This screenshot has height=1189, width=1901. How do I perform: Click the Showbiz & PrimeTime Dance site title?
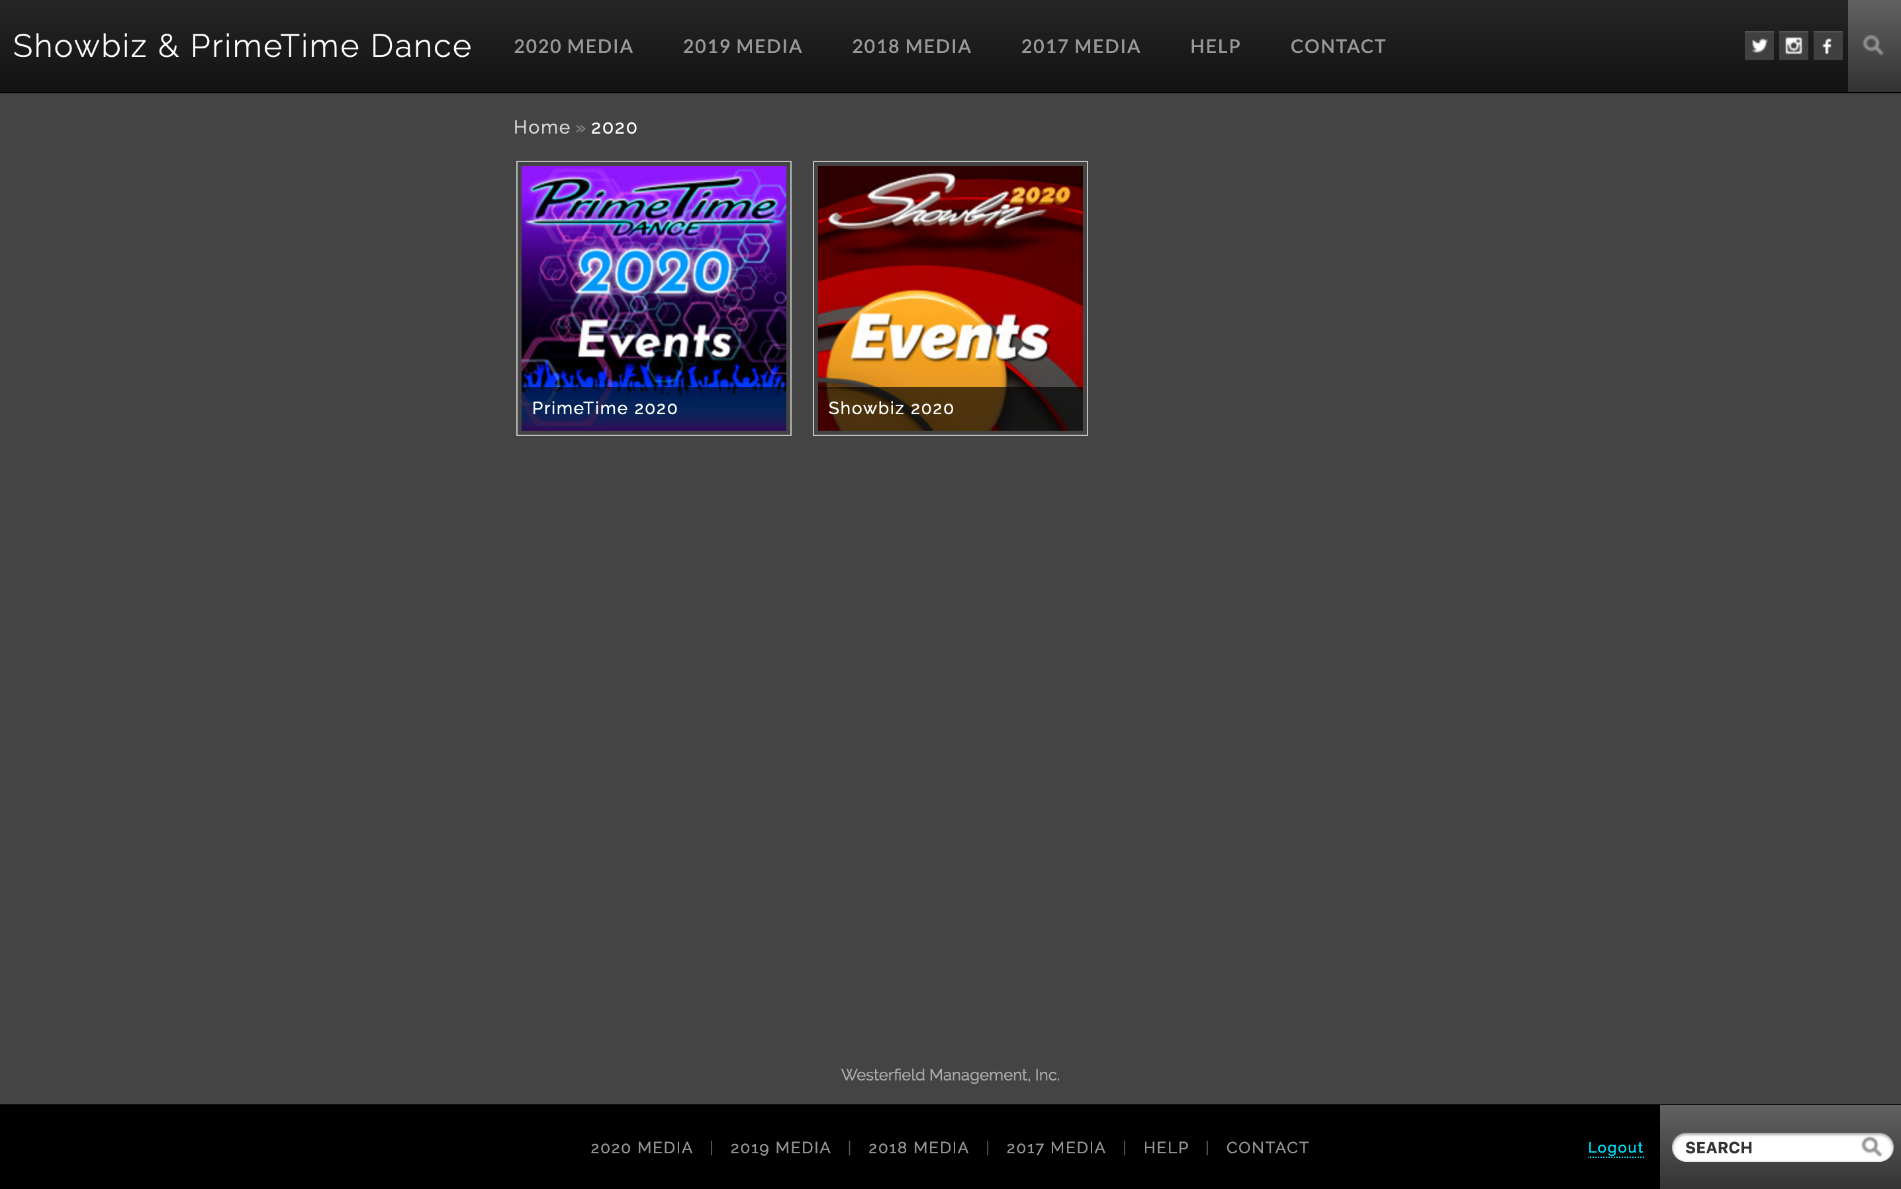tap(242, 46)
